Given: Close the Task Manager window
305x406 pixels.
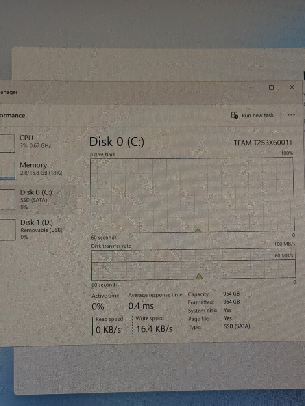Looking at the screenshot, I should pos(292,87).
